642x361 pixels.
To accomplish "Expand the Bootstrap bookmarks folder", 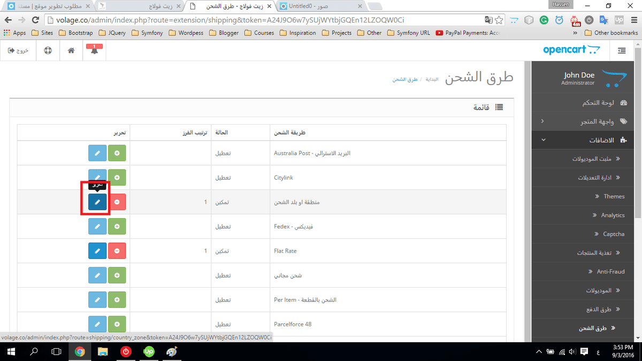I will click(76, 33).
